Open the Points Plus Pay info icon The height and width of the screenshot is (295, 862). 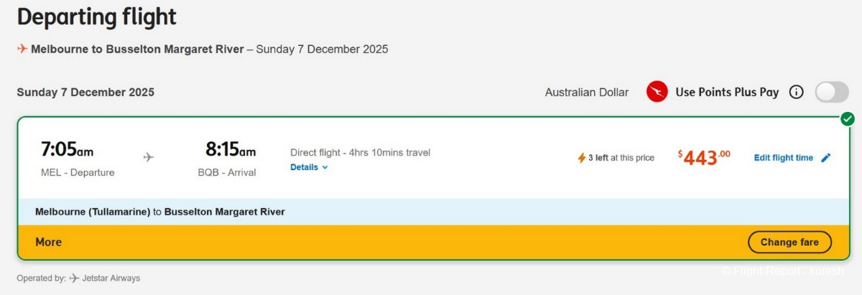pos(796,92)
